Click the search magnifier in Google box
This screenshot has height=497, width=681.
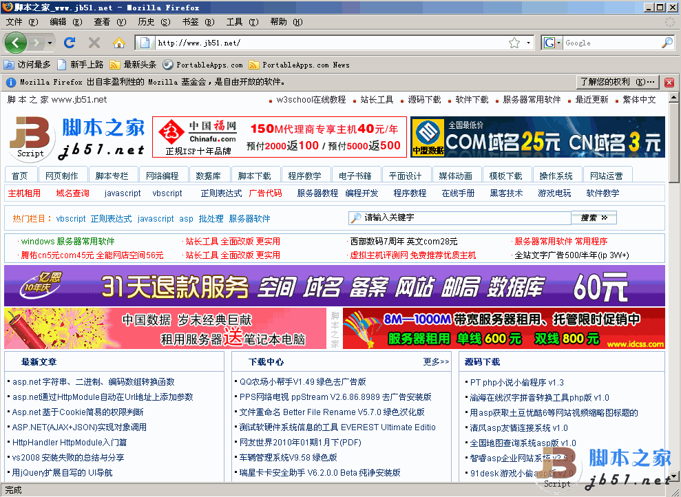coord(667,43)
